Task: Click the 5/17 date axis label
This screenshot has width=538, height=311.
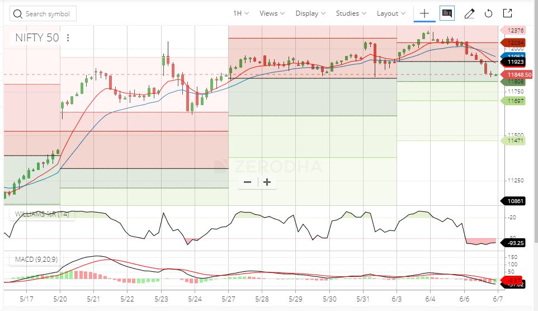Action: click(x=26, y=299)
